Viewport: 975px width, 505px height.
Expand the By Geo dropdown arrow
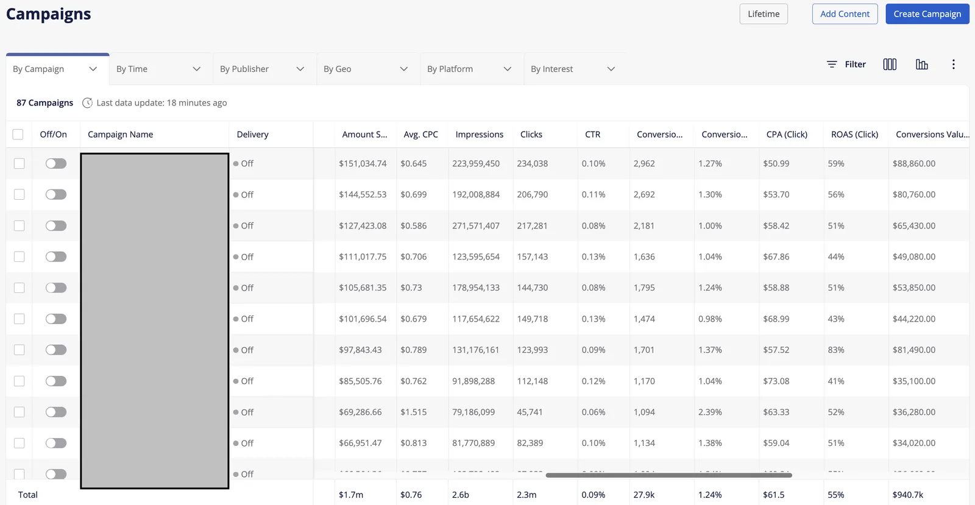coord(403,69)
